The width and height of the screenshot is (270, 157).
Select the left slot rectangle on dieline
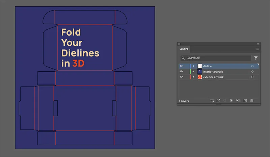click(56, 108)
